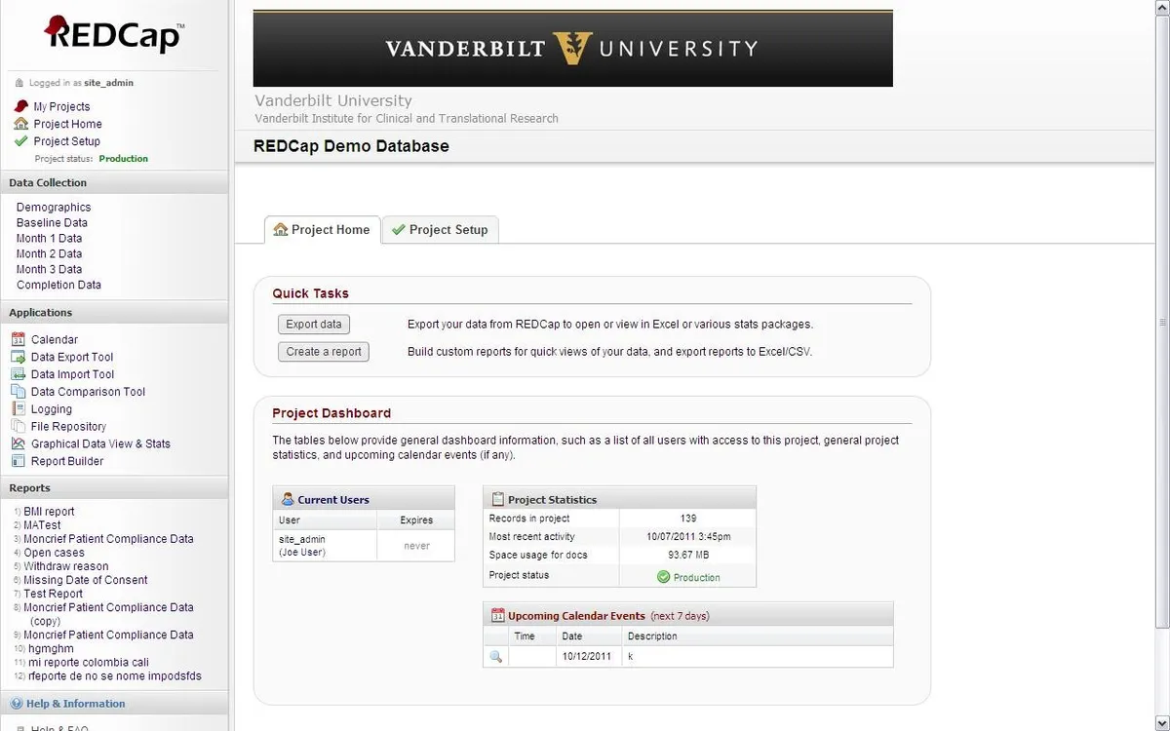
Task: Click the File Repository icon
Action: click(x=19, y=427)
